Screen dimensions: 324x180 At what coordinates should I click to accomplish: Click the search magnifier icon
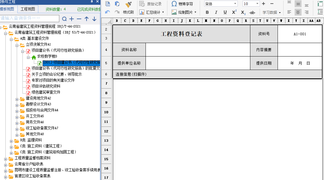64,19
